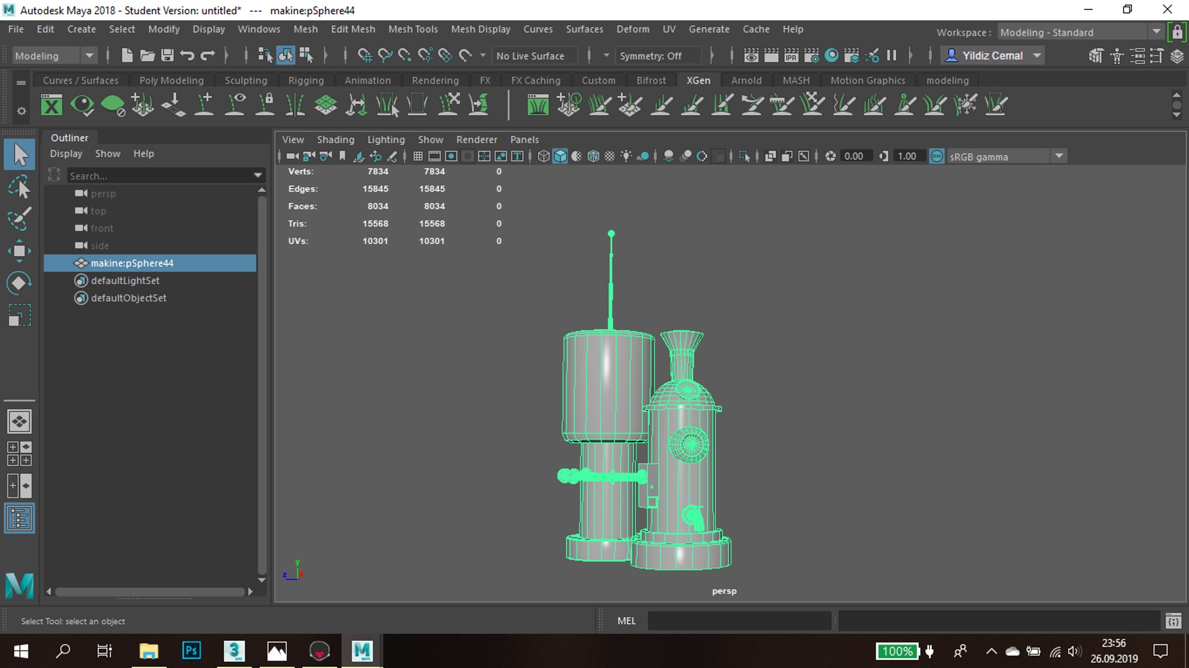Open the Modeling menu set dropdown
1189x668 pixels.
(54, 56)
